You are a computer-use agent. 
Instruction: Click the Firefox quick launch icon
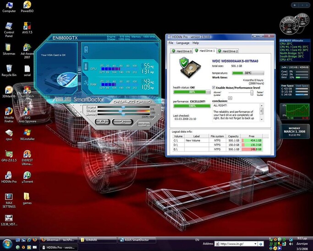coord(35,240)
